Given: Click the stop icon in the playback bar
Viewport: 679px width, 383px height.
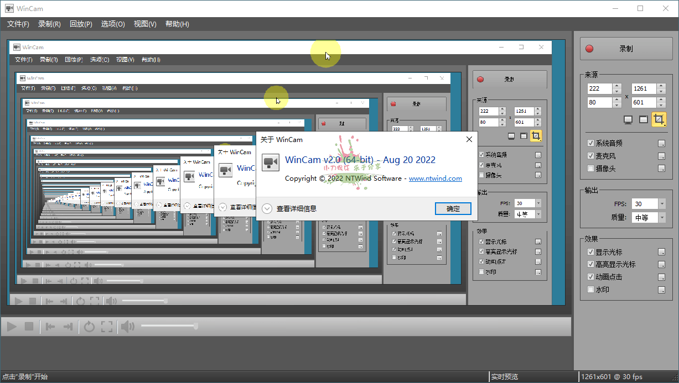Looking at the screenshot, I should pos(28,326).
